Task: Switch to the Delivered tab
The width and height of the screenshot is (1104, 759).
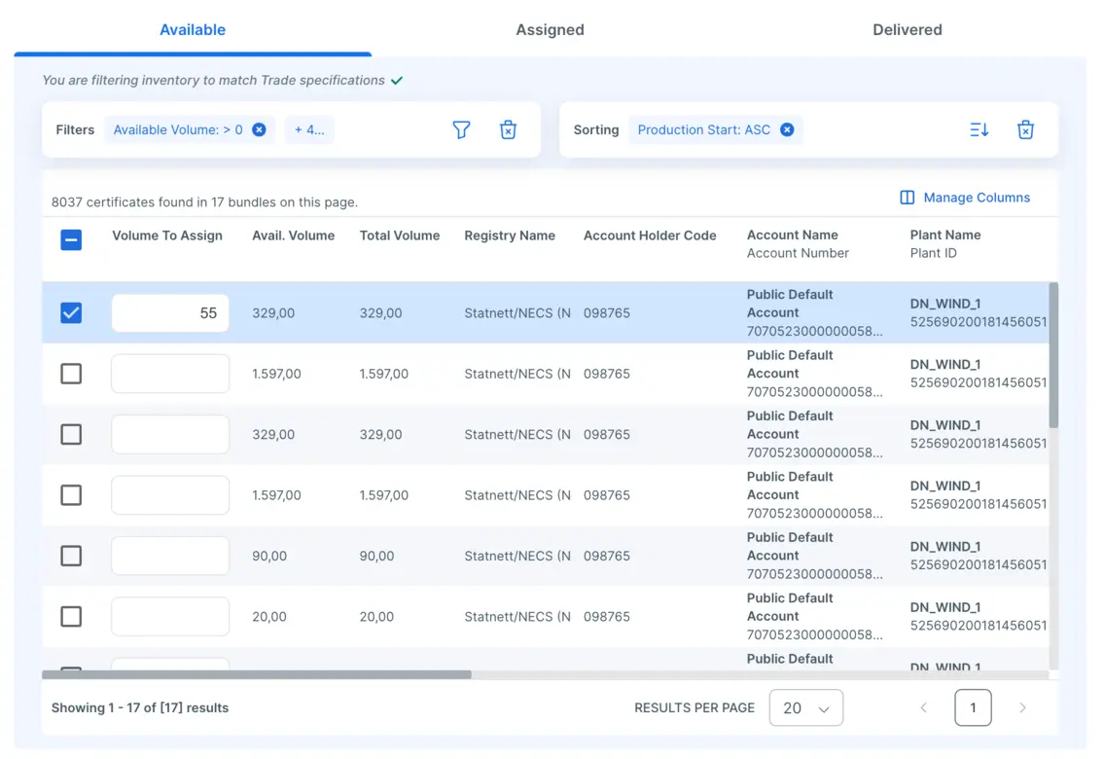Action: pos(907,29)
